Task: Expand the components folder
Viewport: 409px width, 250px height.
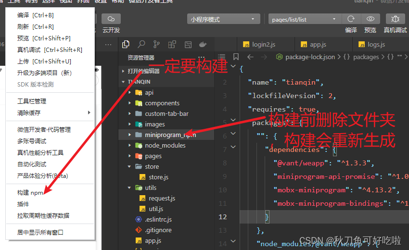Action: [129, 103]
